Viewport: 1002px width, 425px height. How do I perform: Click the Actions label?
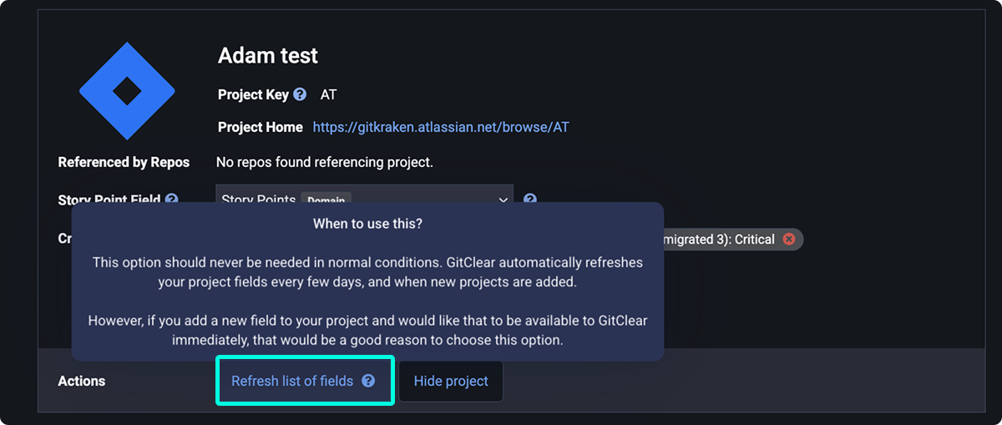tap(82, 381)
